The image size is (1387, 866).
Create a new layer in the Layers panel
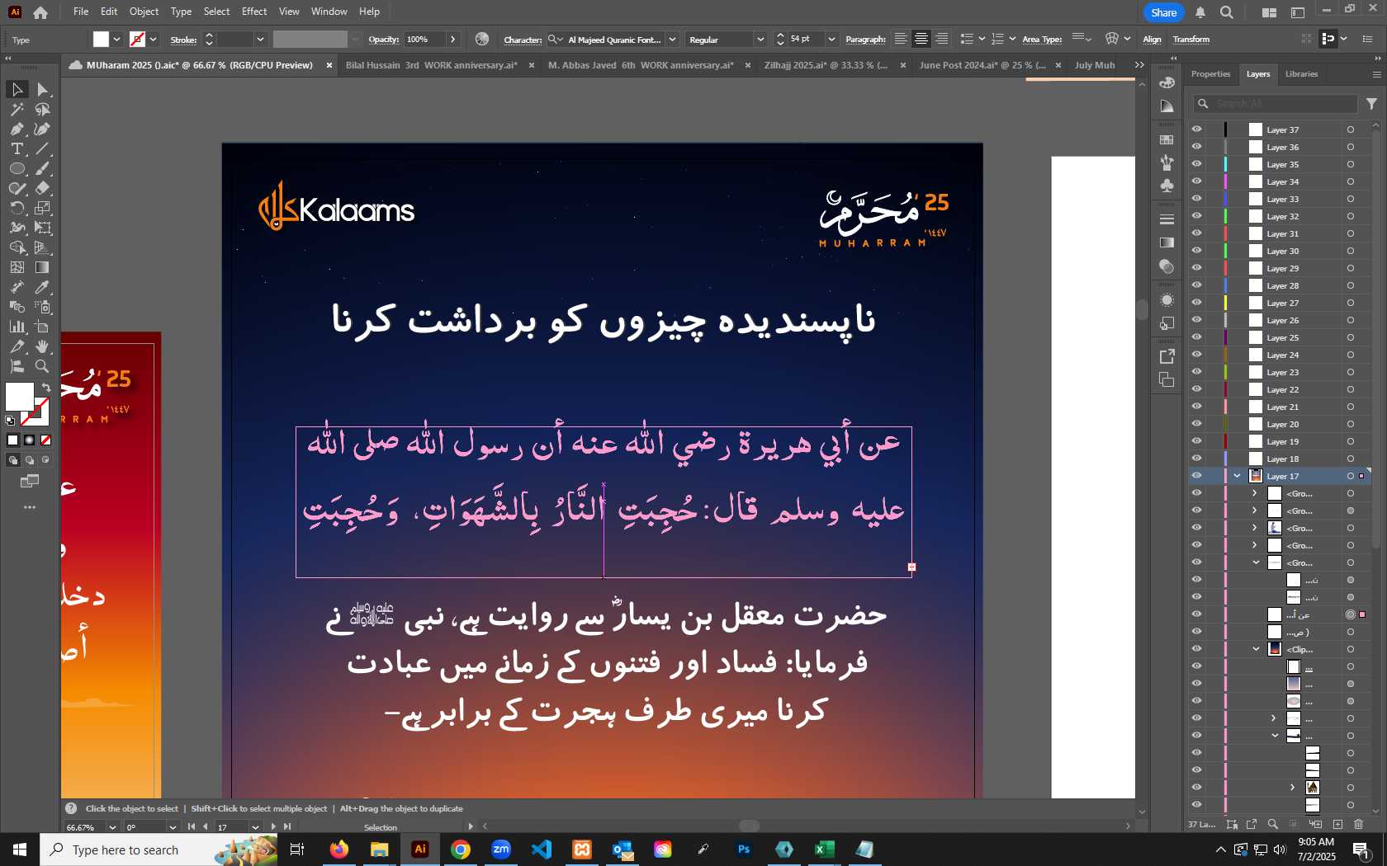1337,824
